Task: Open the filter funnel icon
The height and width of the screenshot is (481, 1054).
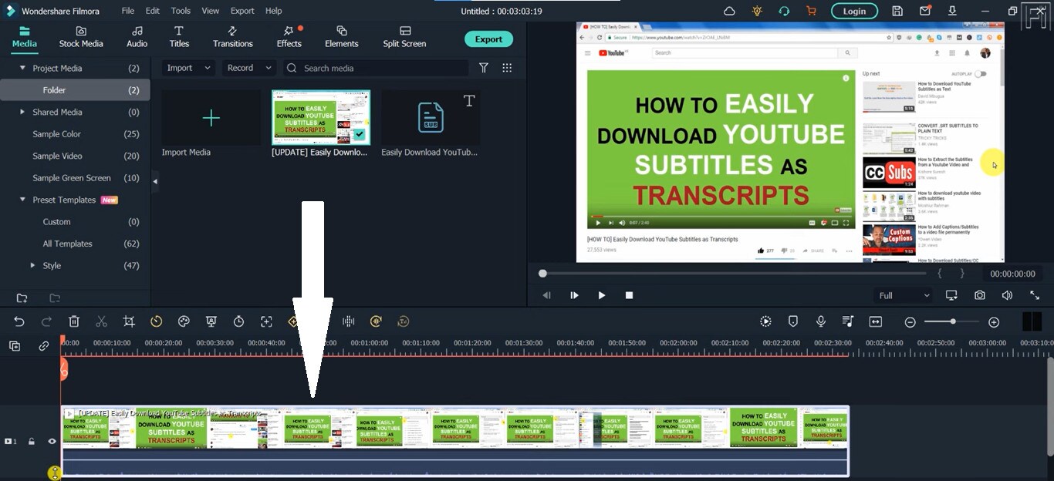Action: (x=484, y=68)
